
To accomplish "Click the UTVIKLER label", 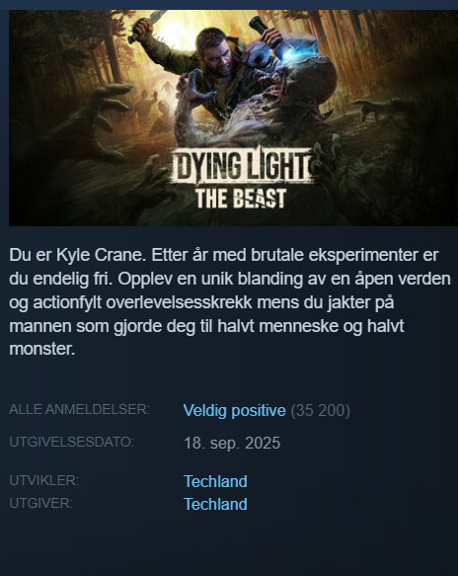I will (44, 480).
